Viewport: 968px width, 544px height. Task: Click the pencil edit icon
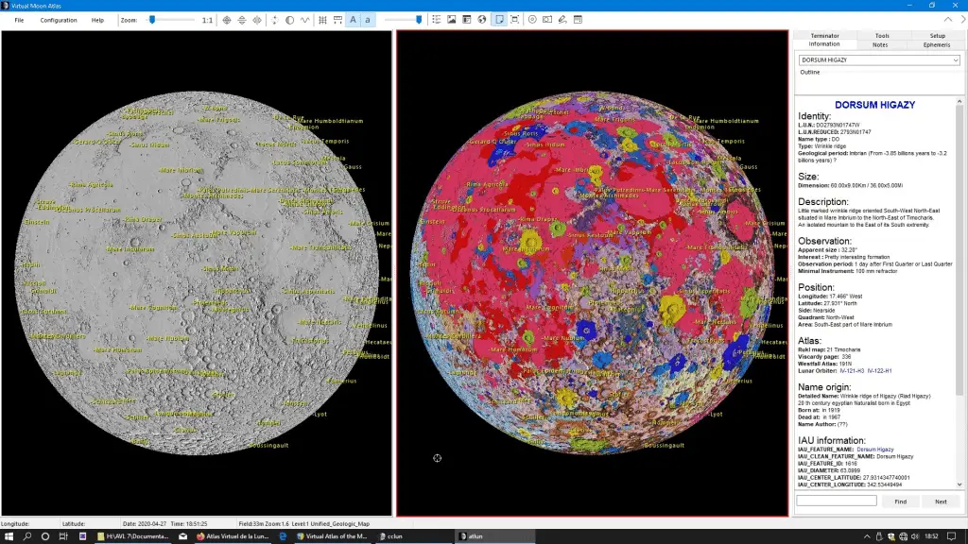562,20
